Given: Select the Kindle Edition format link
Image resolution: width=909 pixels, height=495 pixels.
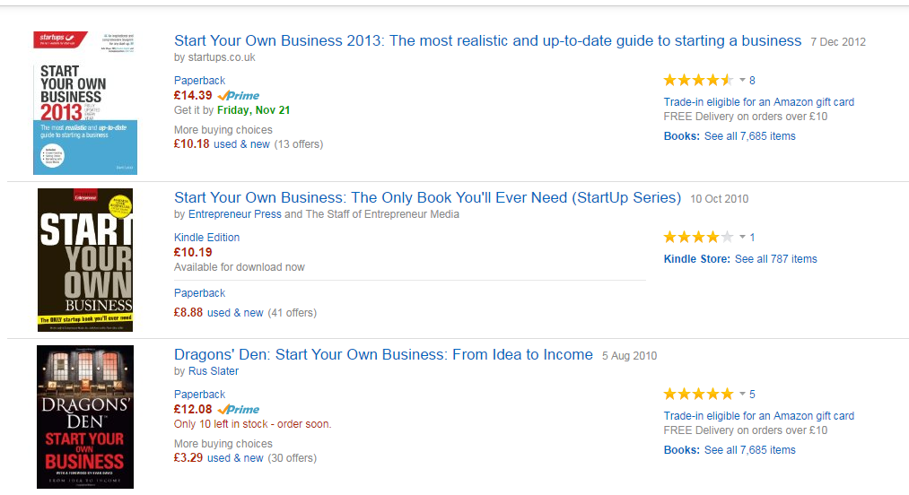Looking at the screenshot, I should 206,238.
